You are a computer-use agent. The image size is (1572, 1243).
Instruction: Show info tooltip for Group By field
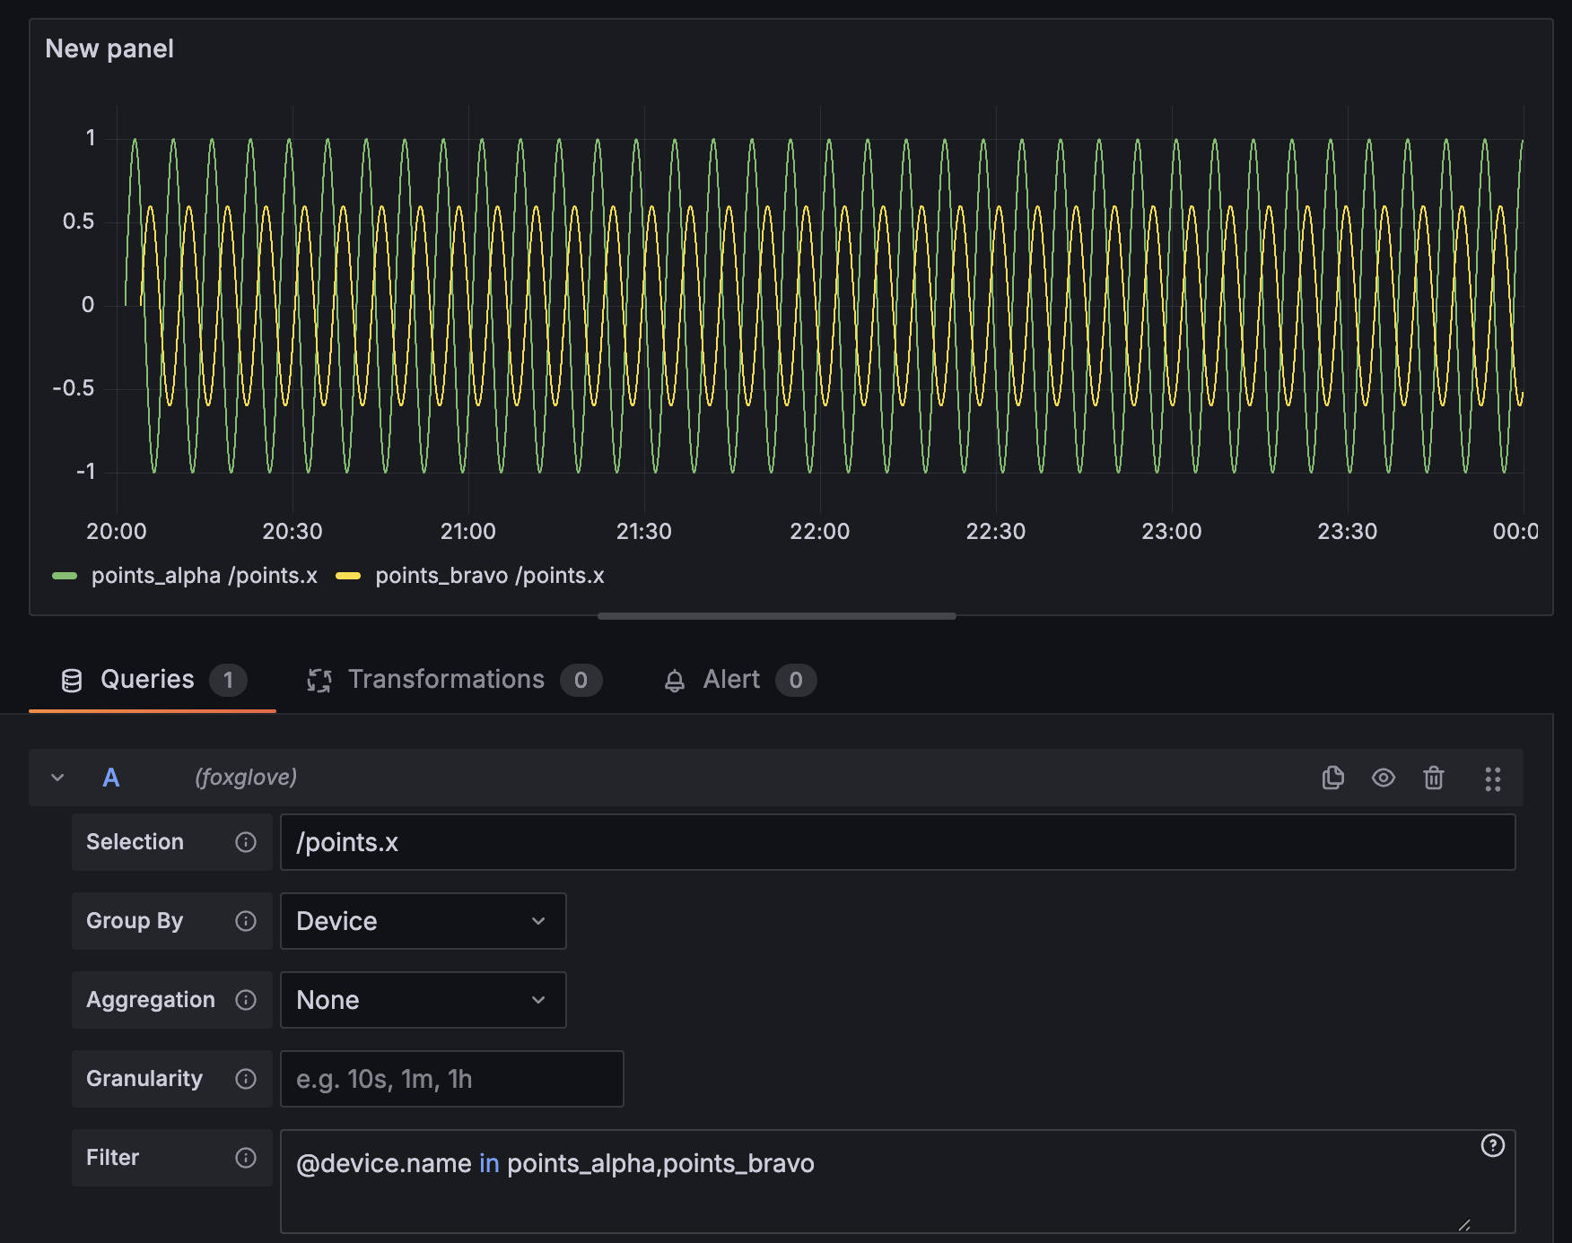pyautogui.click(x=246, y=921)
